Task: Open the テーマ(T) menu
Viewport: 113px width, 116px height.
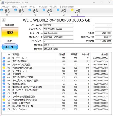Action: coord(33,7)
